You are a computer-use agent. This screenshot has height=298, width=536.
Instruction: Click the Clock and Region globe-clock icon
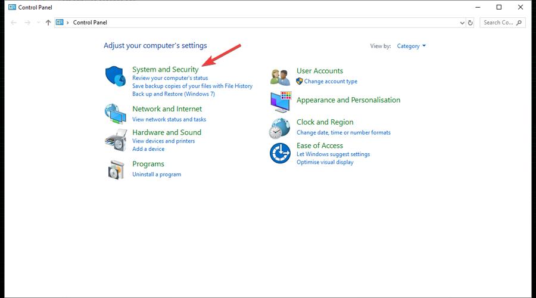[x=279, y=128]
